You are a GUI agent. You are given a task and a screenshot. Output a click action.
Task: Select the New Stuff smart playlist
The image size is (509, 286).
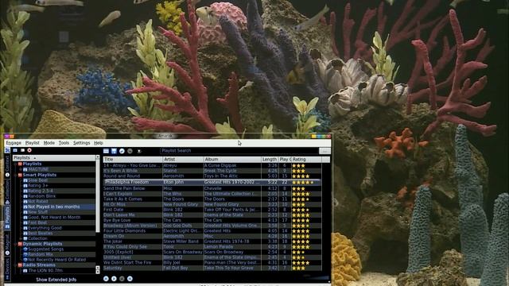pyautogui.click(x=37, y=212)
